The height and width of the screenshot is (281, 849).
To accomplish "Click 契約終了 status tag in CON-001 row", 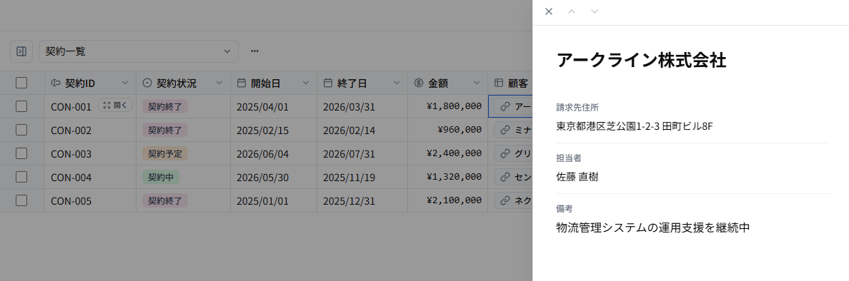I will (x=165, y=106).
